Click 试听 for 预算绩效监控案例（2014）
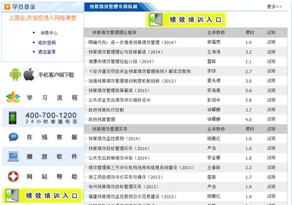The width and height of the screenshot is (292, 205). (271, 139)
